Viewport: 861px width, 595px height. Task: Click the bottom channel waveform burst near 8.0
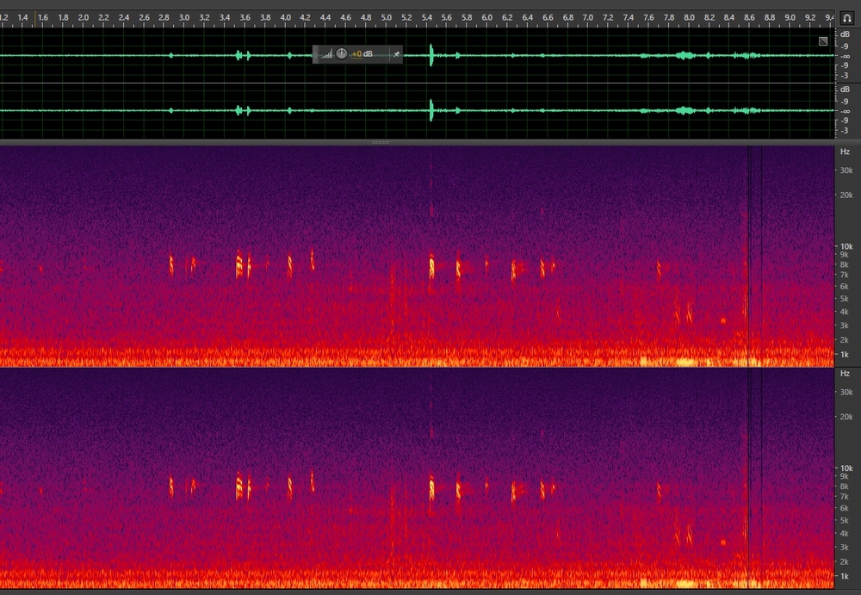[x=685, y=110]
